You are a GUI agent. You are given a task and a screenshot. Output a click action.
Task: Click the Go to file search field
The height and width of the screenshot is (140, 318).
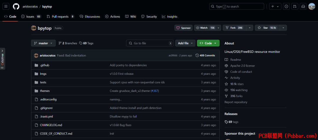(150, 43)
